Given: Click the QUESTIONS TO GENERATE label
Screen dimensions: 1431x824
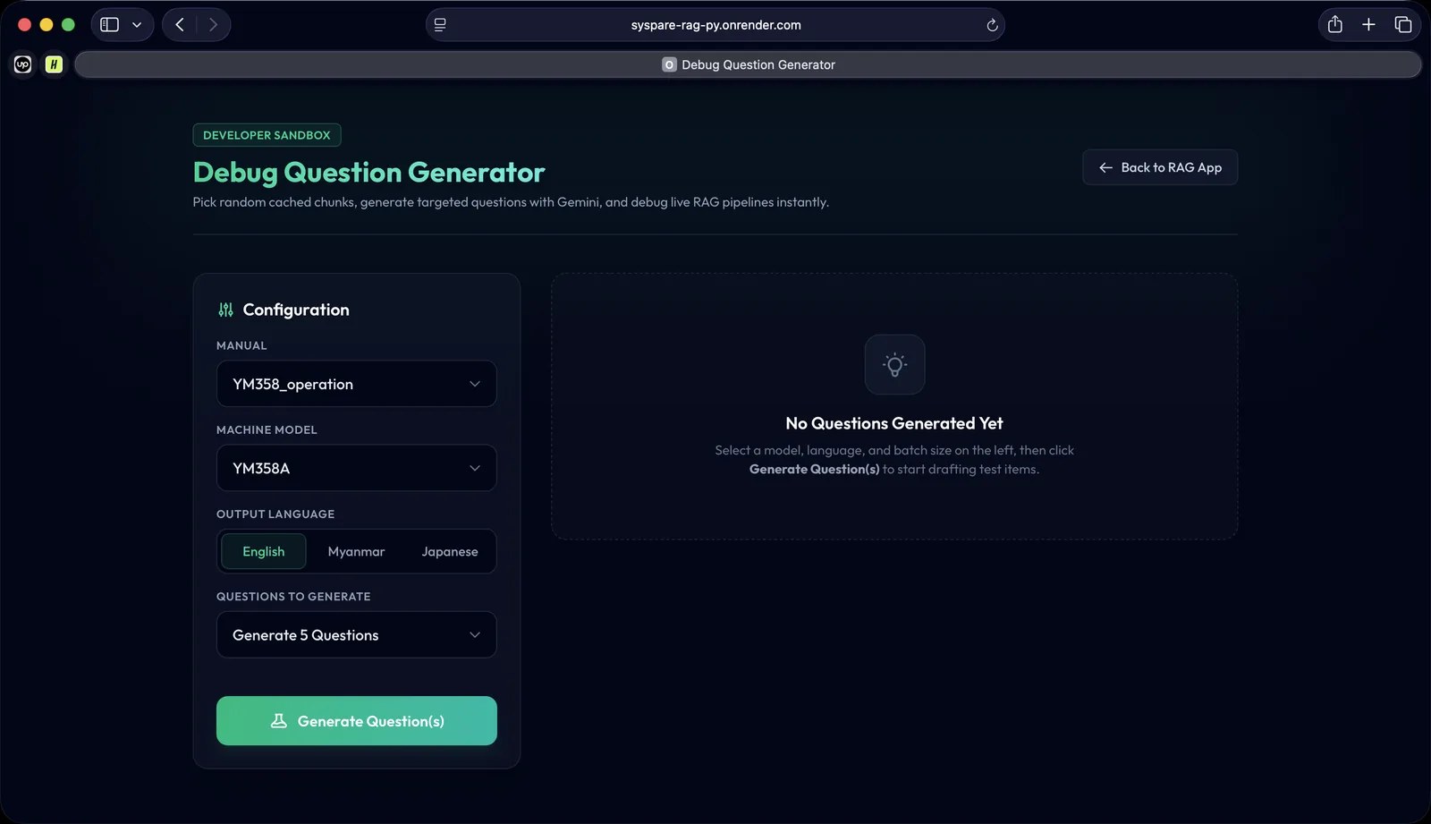Looking at the screenshot, I should (293, 596).
